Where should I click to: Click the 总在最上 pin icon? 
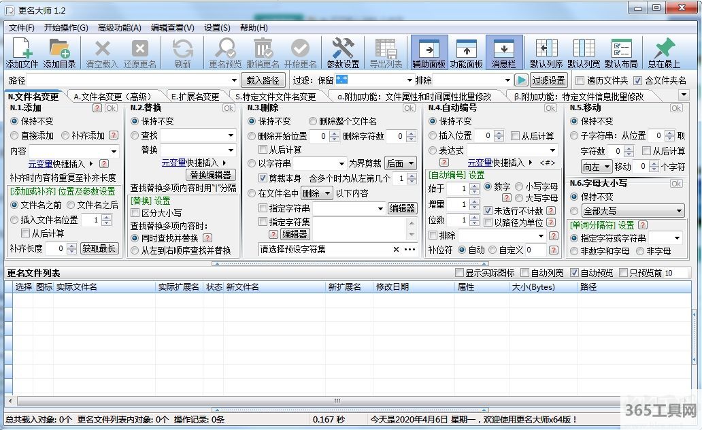(x=663, y=49)
